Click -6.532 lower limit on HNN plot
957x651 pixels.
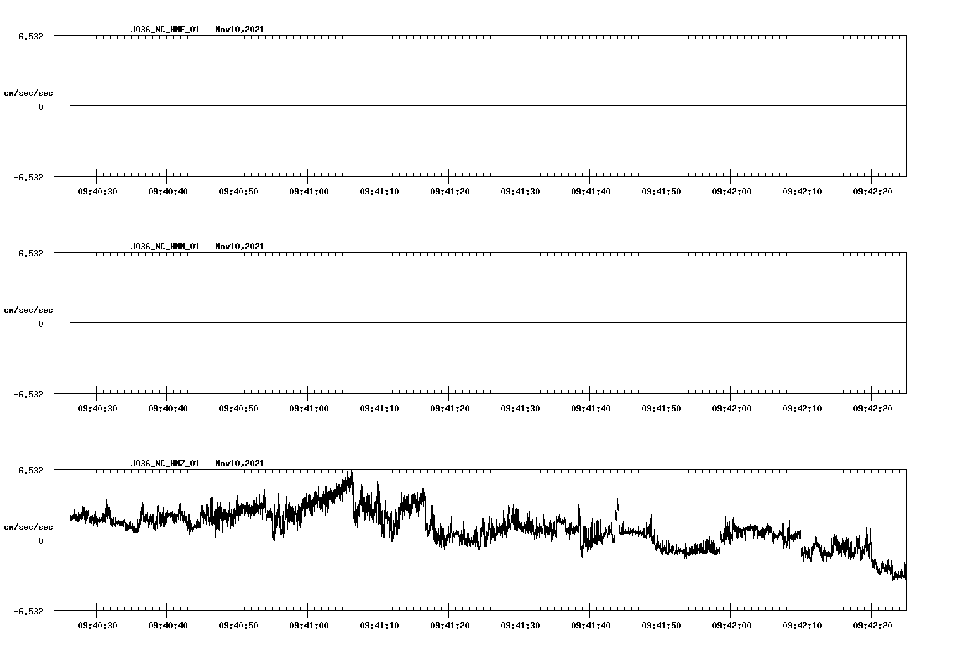[29, 394]
